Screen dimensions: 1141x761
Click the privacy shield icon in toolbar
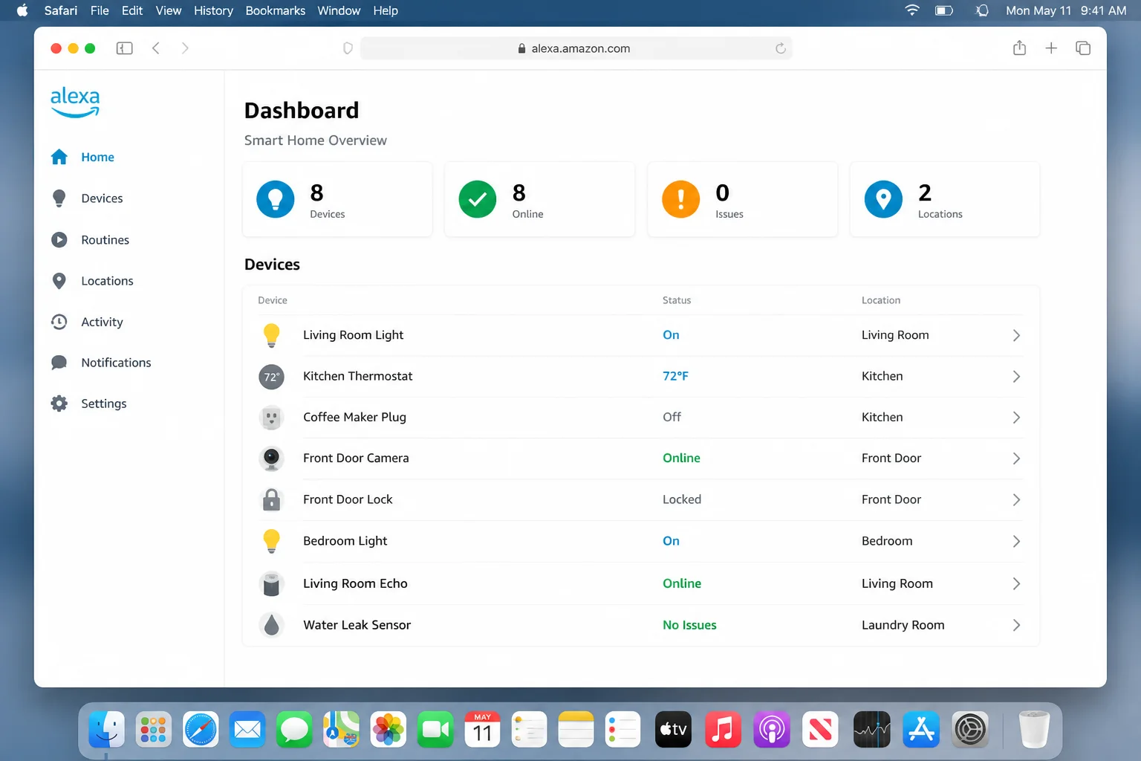click(x=348, y=48)
